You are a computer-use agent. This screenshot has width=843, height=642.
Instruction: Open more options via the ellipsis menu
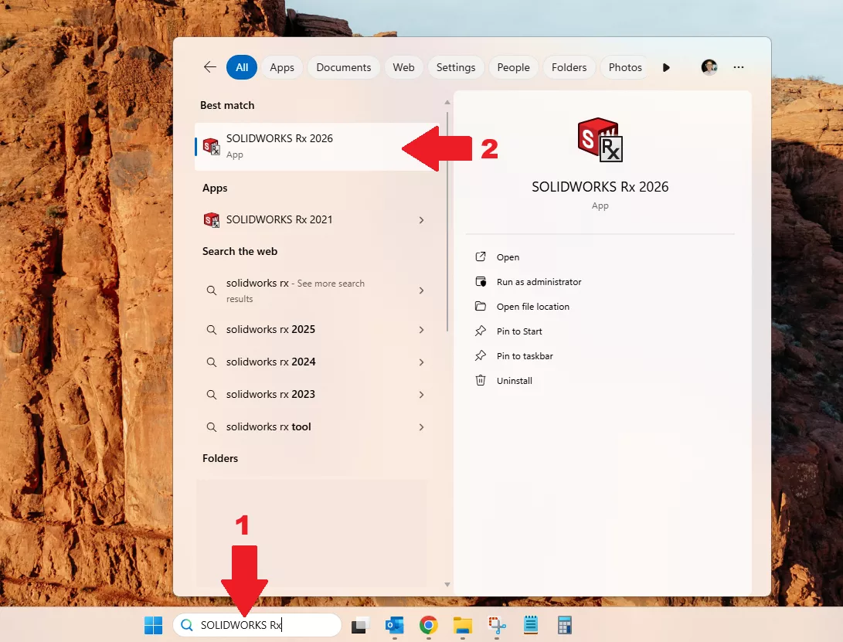click(x=738, y=67)
